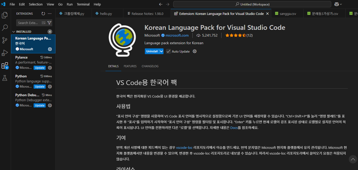Image resolution: width=358 pixels, height=170 pixels.
Task: Clear extensions search results icon
Action: 44,23
